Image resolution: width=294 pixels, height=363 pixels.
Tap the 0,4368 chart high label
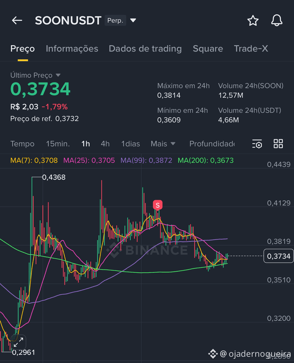tap(54, 177)
